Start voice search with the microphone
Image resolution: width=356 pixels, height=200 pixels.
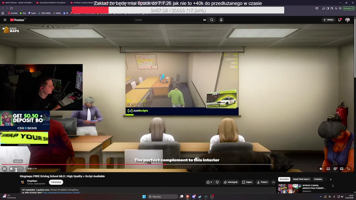[221, 20]
